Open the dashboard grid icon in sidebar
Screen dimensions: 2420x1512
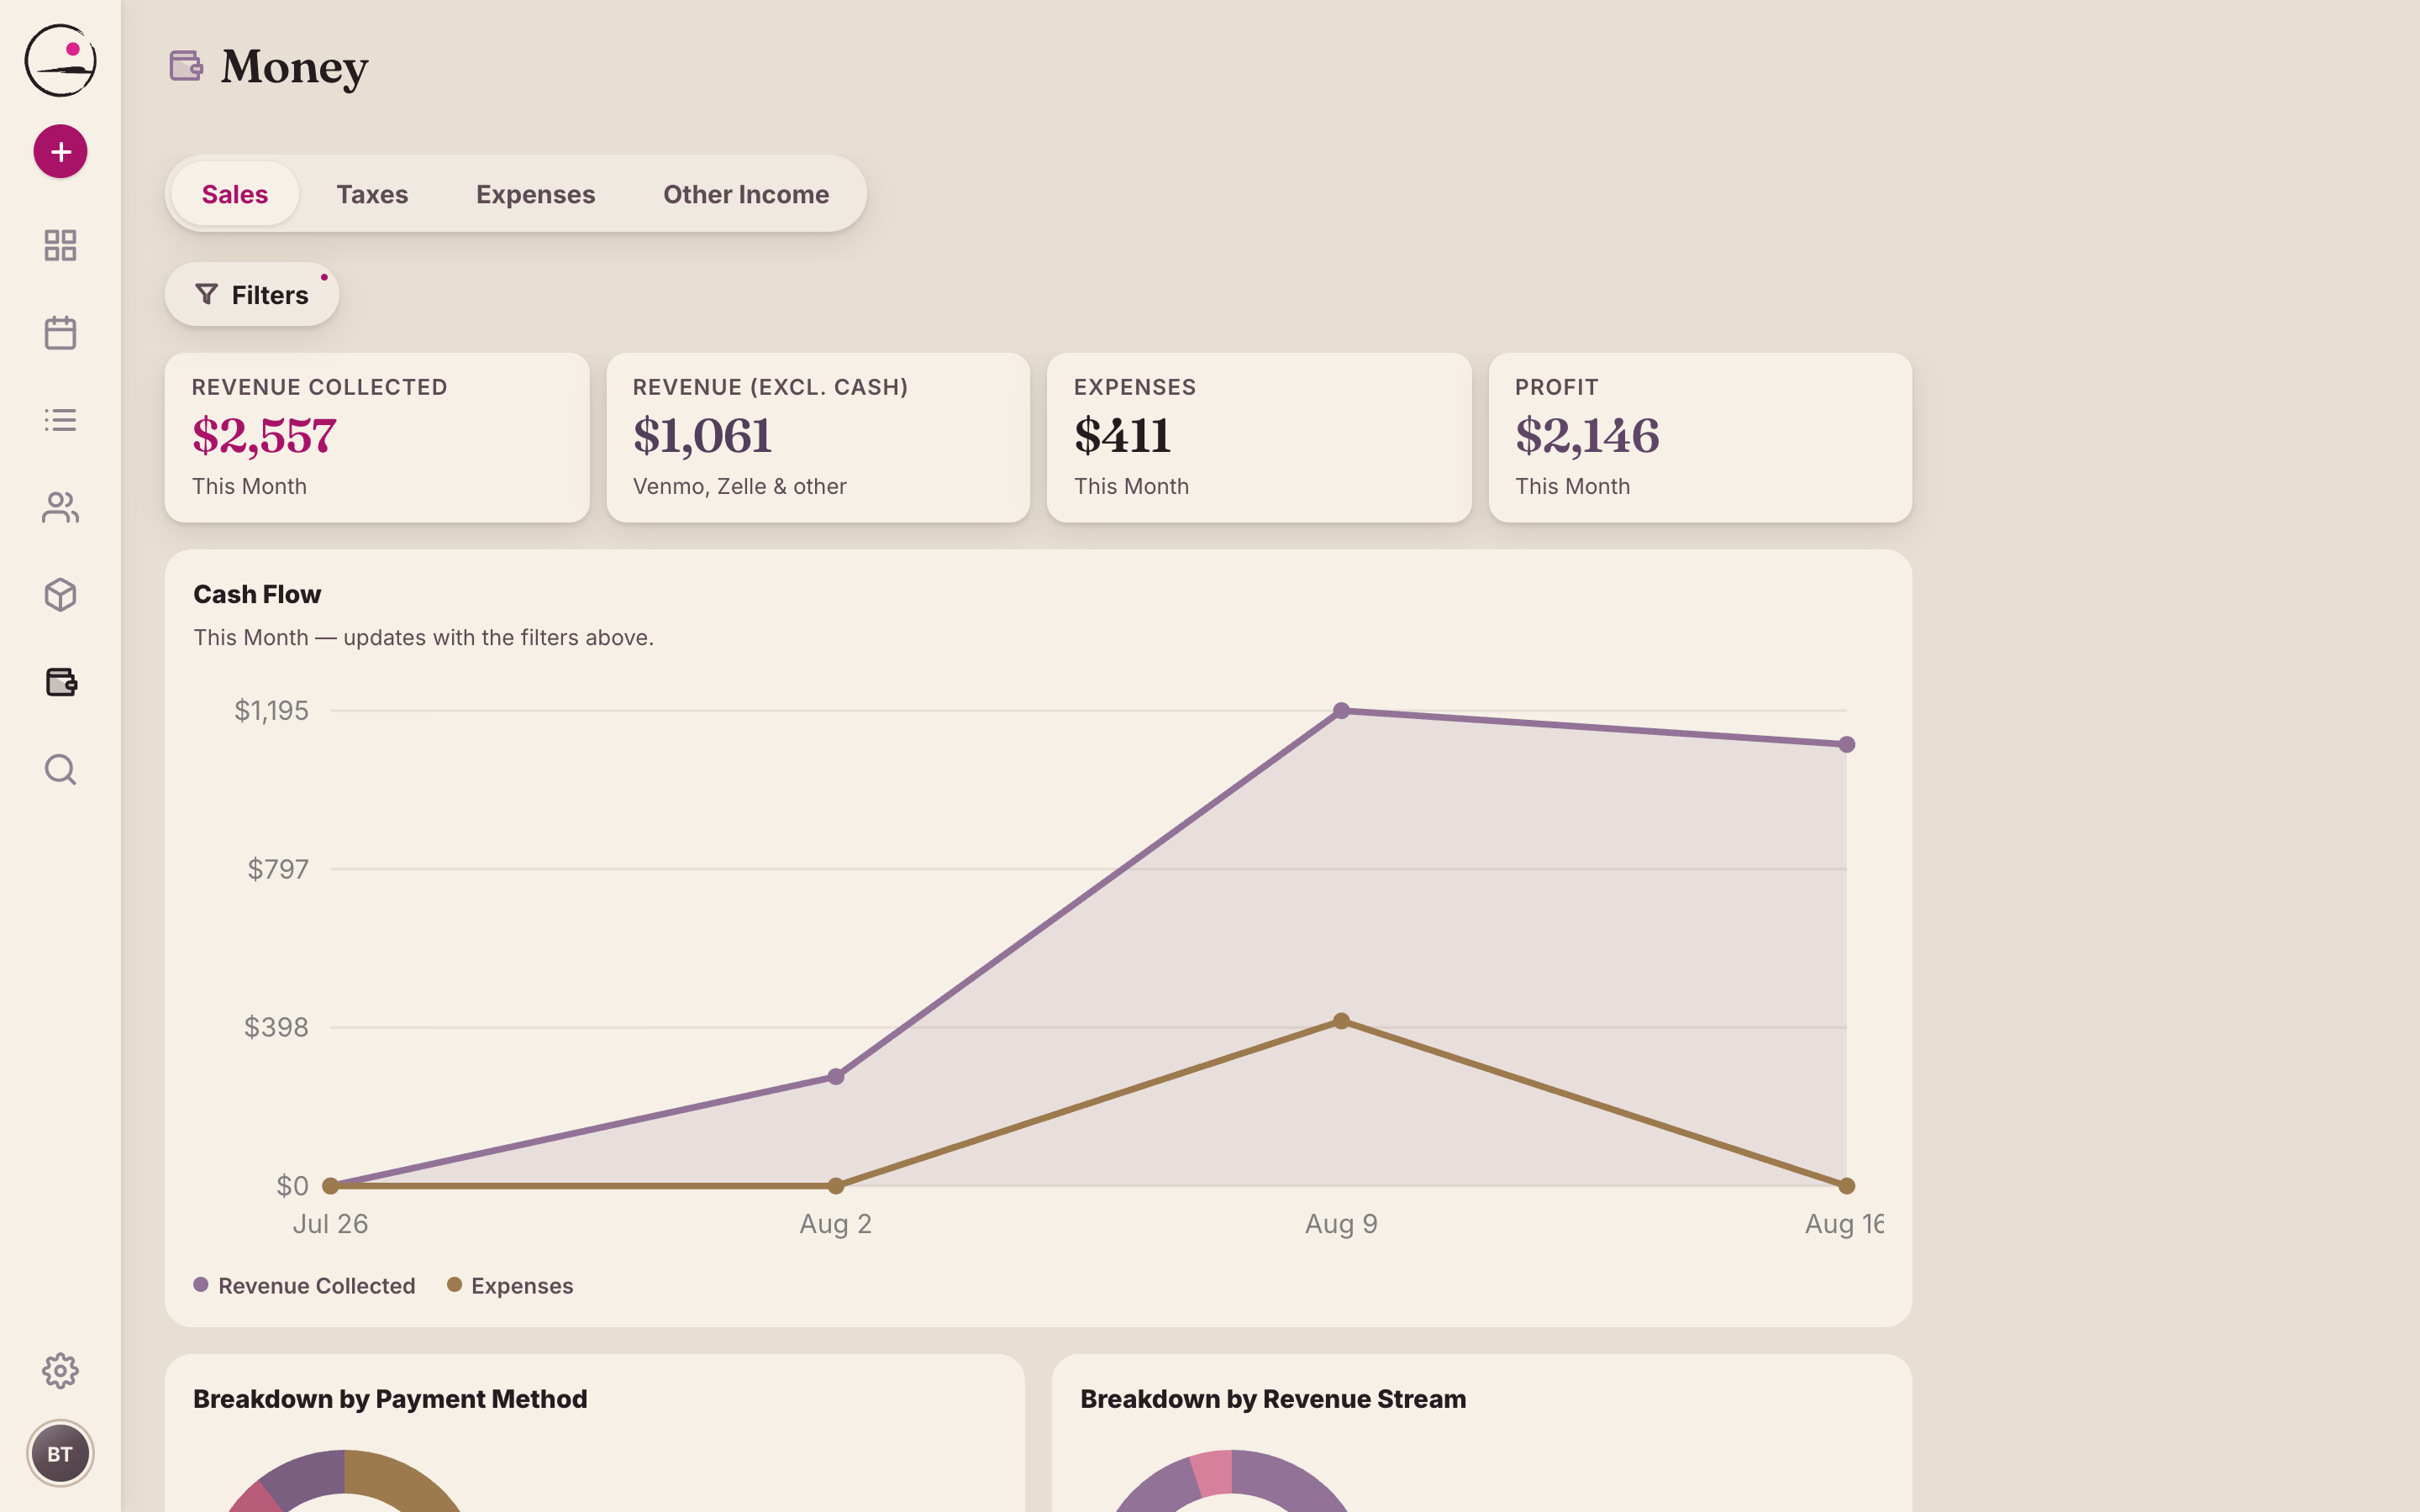tap(60, 245)
